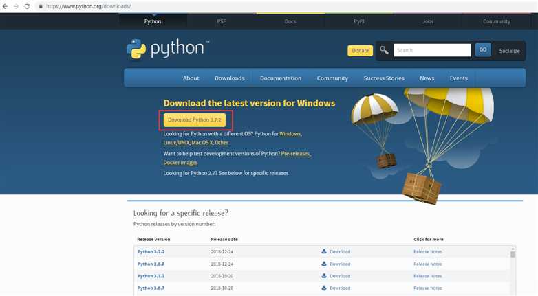
Task: Open the Community menu in the navigation bar
Action: 332,78
